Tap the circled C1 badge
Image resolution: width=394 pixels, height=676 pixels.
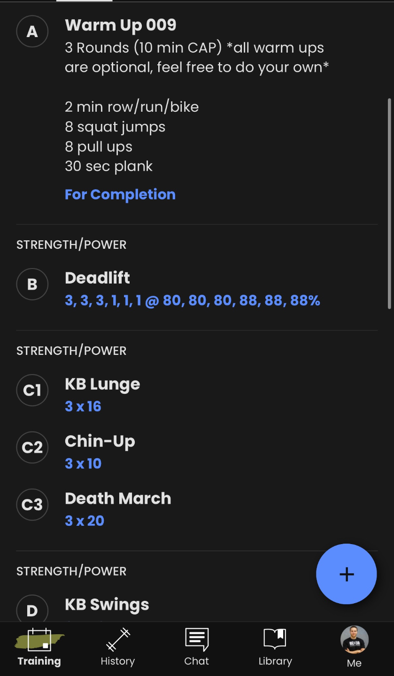32,390
